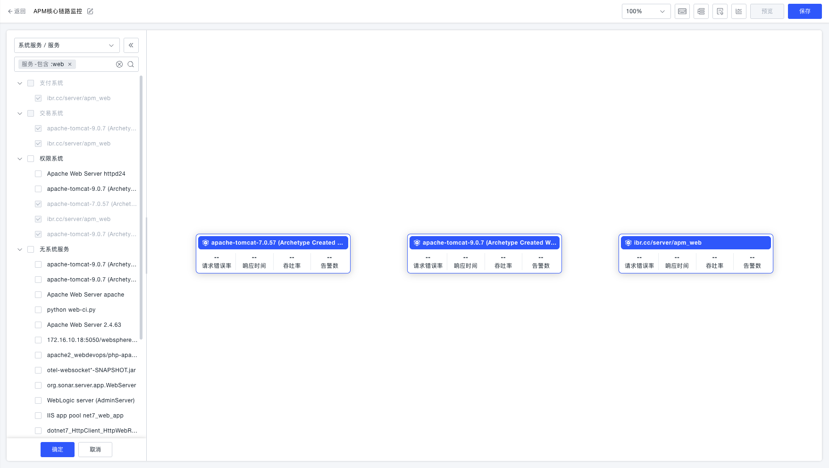The height and width of the screenshot is (468, 829).
Task: Click the keyboard shortcuts icon in toolbar
Action: tap(682, 11)
